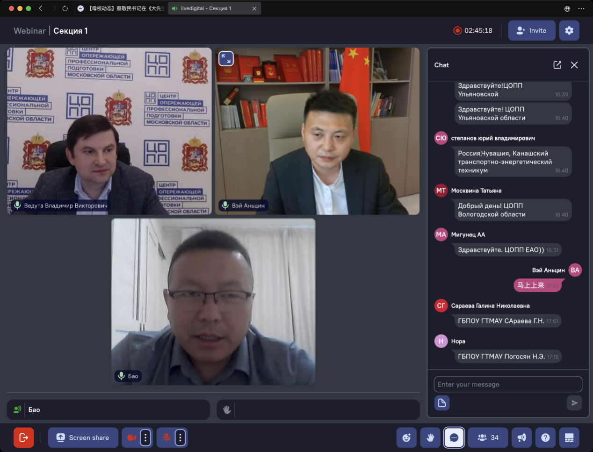The height and width of the screenshot is (452, 593).
Task: Show the 34 participants list
Action: tap(488, 438)
